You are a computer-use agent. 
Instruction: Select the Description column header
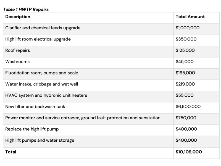[18, 17]
